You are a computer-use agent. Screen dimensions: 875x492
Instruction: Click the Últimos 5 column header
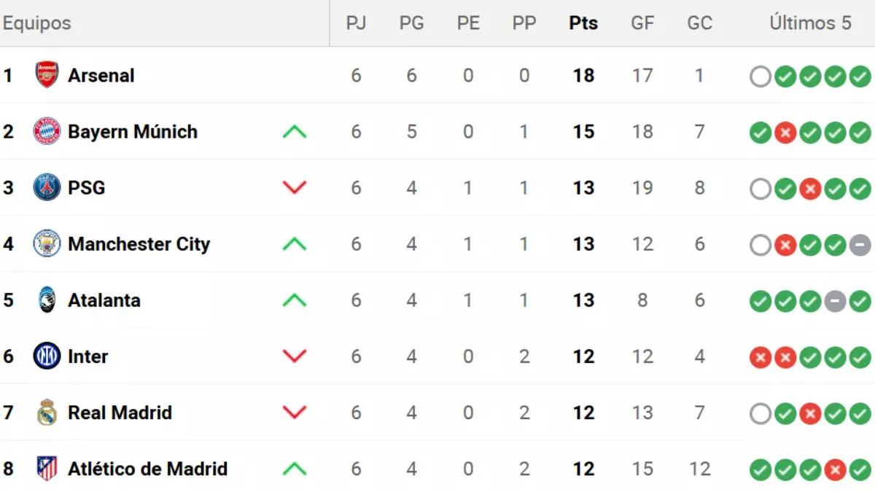(810, 23)
